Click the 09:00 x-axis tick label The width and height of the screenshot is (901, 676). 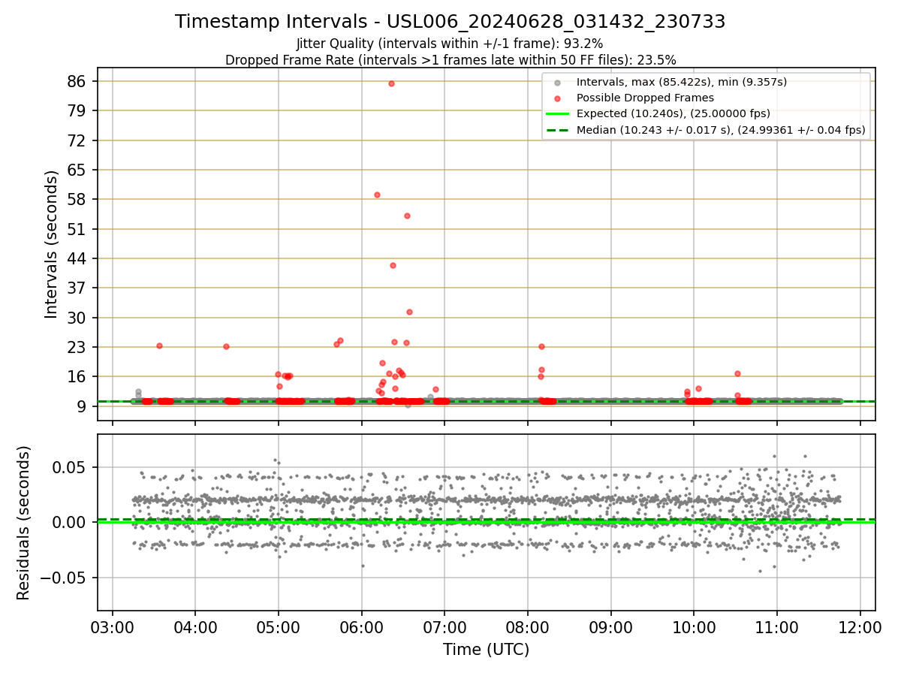[610, 626]
